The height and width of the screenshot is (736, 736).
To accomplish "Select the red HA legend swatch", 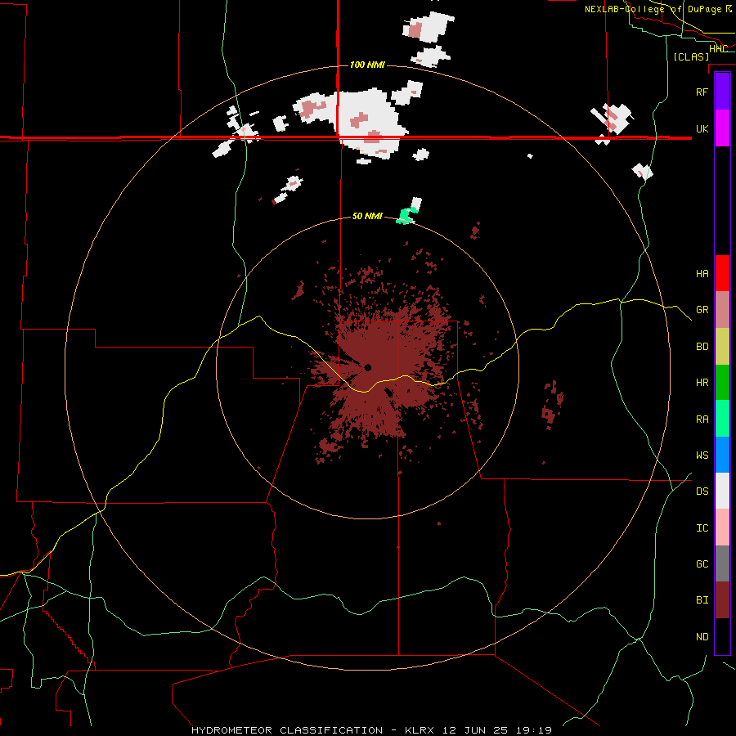I will click(x=722, y=273).
